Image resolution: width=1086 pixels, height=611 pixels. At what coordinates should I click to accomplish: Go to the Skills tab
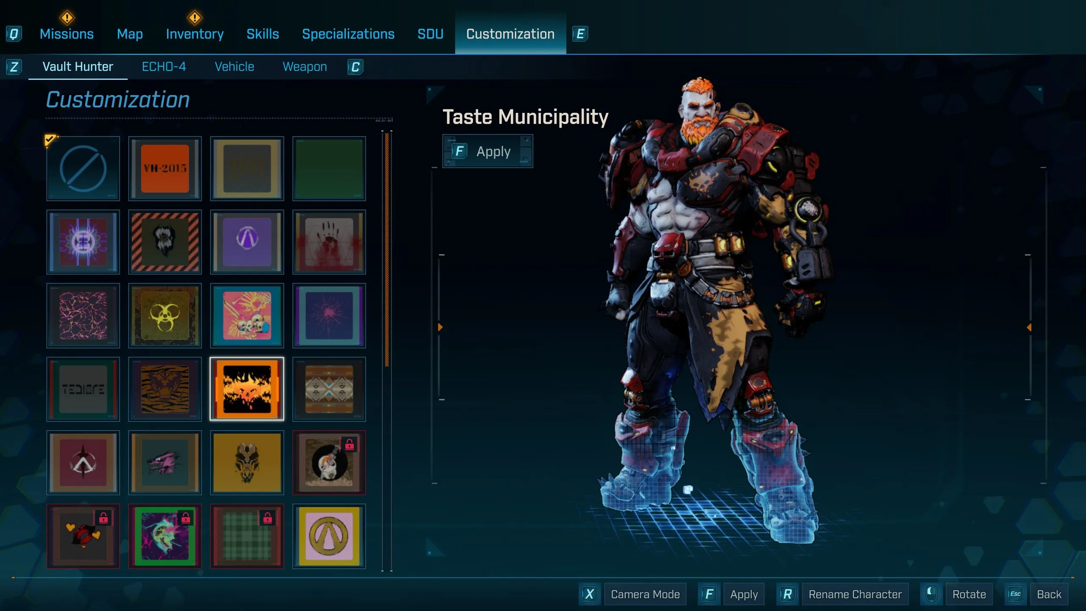pos(263,34)
